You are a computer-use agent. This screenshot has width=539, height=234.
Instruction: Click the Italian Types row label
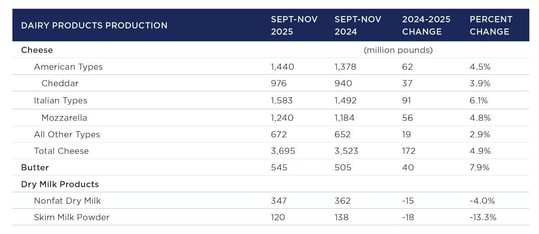pyautogui.click(x=61, y=100)
